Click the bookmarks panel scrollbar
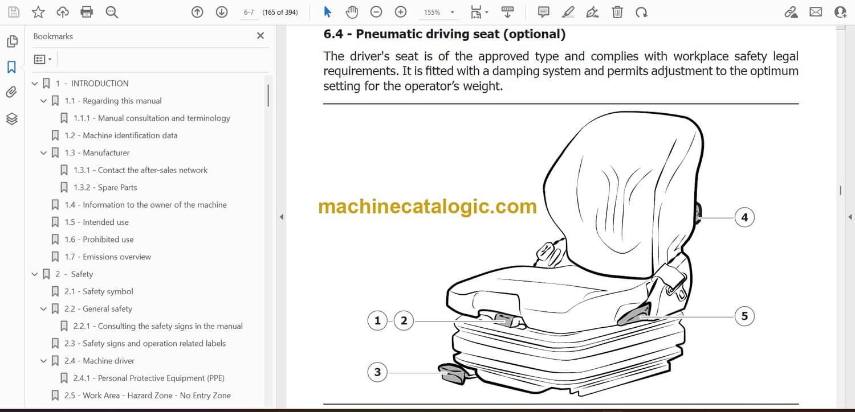 268,96
